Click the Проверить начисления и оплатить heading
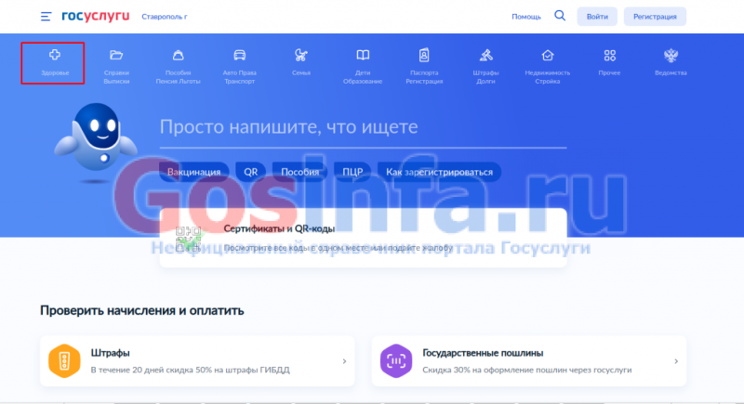 (142, 311)
